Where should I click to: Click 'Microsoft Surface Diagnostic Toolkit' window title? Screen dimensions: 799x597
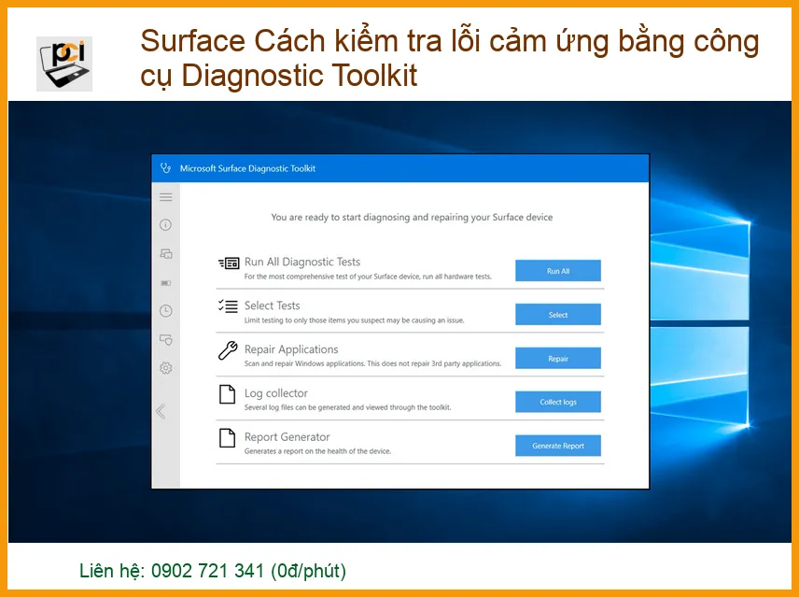247,168
